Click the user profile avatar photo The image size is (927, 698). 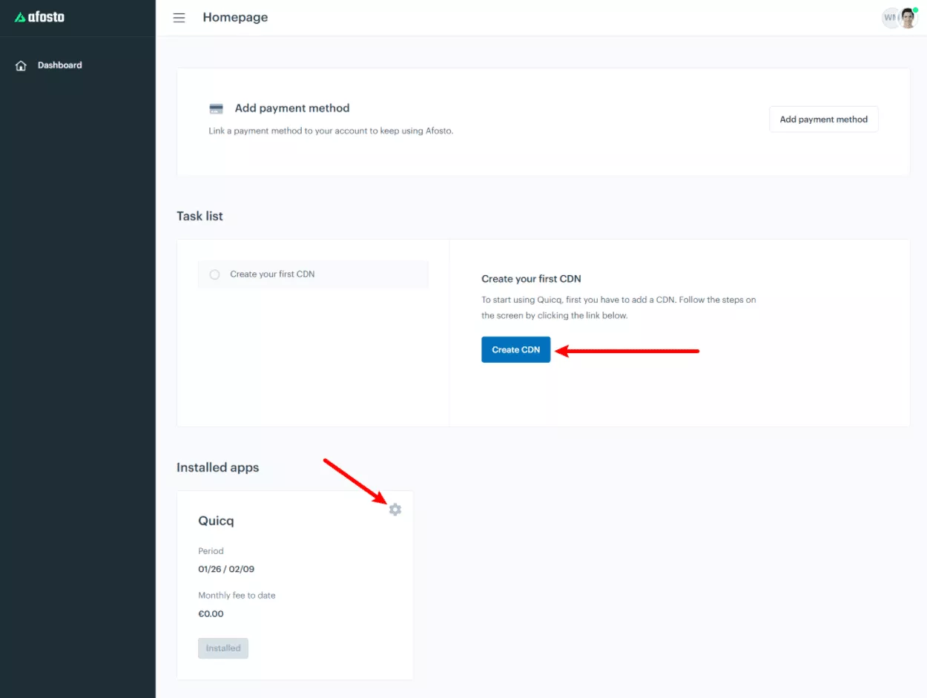908,18
